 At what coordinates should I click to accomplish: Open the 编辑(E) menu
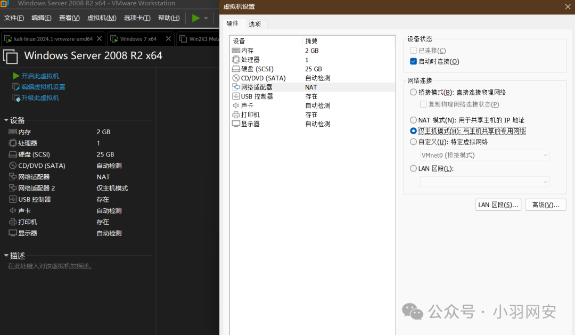tap(42, 18)
